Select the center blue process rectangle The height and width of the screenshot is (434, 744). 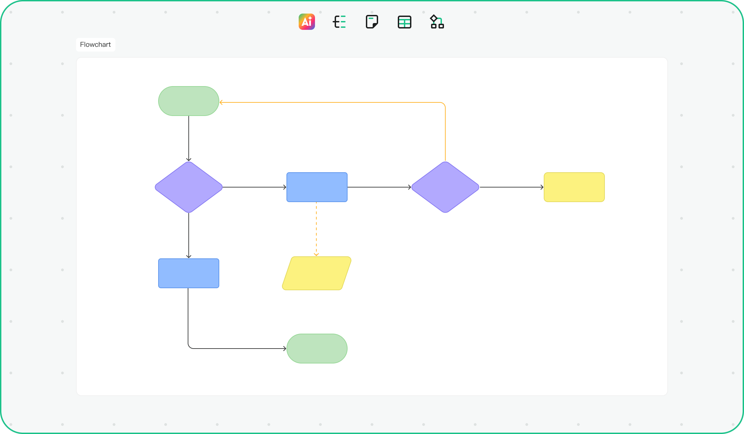click(x=317, y=187)
